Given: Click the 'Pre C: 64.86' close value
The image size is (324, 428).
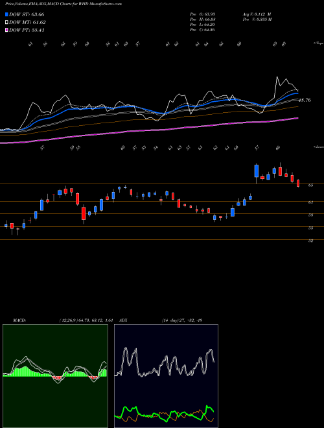Looking at the screenshot, I should click(x=202, y=30).
